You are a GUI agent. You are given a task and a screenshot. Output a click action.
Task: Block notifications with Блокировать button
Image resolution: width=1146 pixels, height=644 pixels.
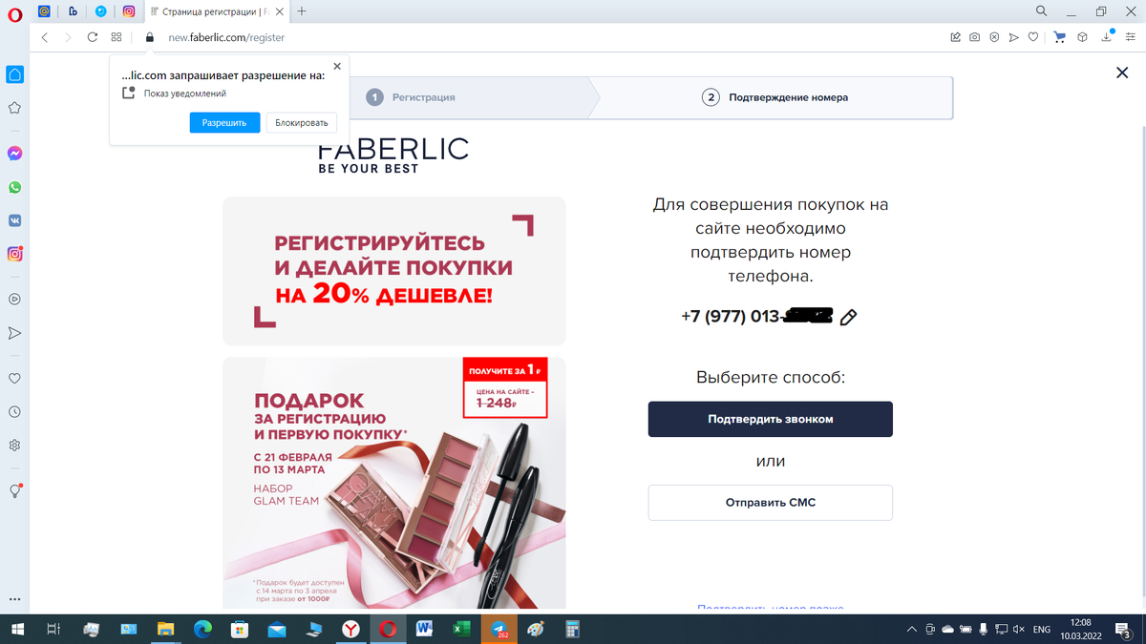click(x=302, y=122)
